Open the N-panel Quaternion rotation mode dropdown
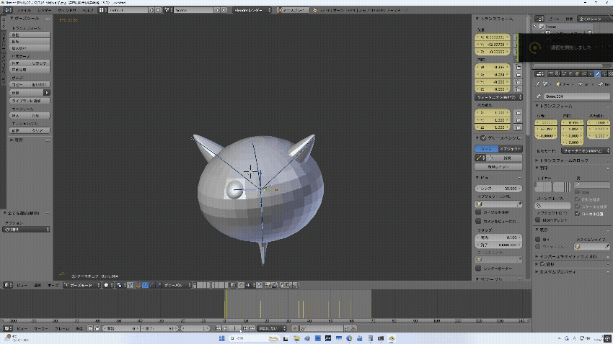The width and height of the screenshot is (613, 344). 498,97
